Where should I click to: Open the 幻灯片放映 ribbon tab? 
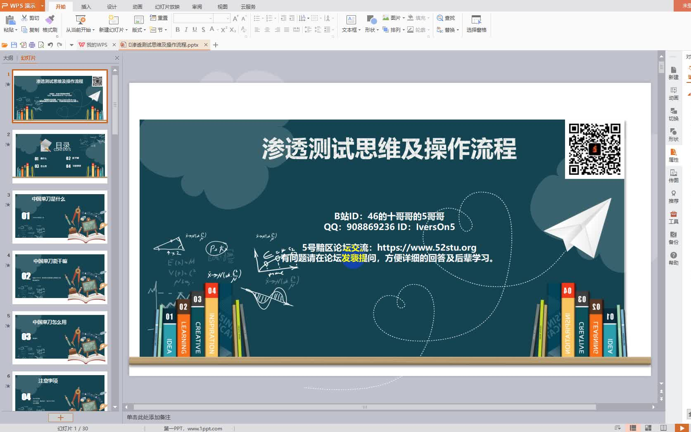[167, 7]
